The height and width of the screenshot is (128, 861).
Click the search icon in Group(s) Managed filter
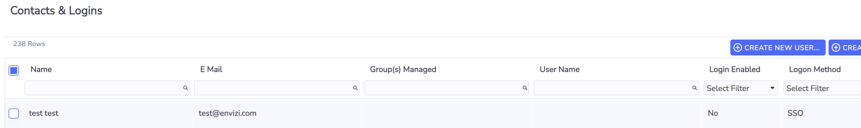525,88
